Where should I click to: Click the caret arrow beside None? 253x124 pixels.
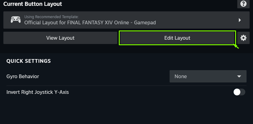point(239,76)
